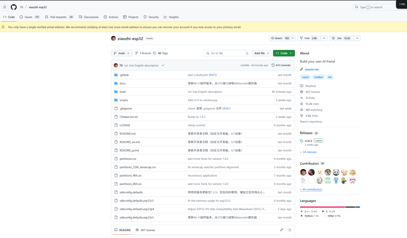Click the v1.6.2 release tag icon
The height and width of the screenshot is (238, 407).
click(301, 141)
